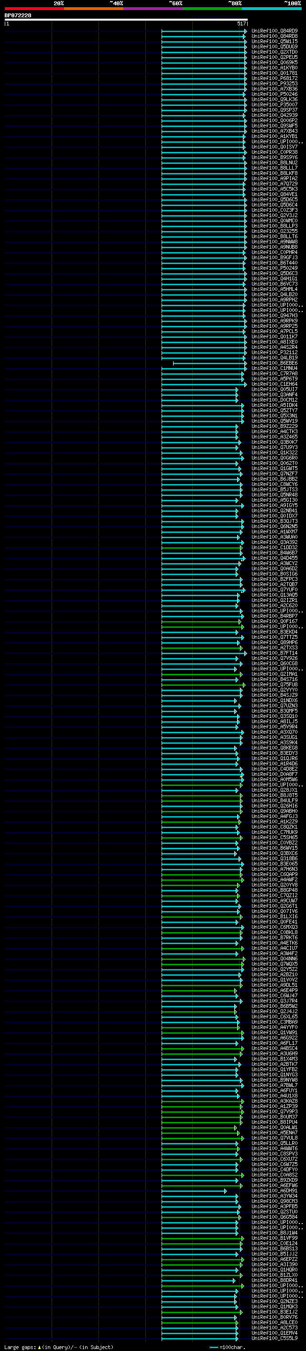Click the UniRef100_A6EPZ2 label
This screenshot has width=306, height=1351.
pyautogui.click(x=274, y=1259)
